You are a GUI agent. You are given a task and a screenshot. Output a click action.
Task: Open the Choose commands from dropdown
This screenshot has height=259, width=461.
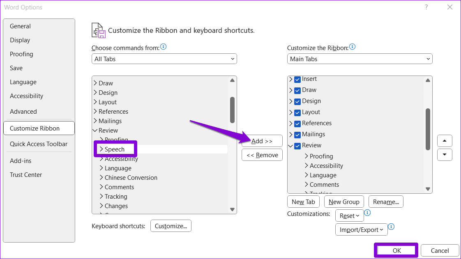tap(164, 59)
